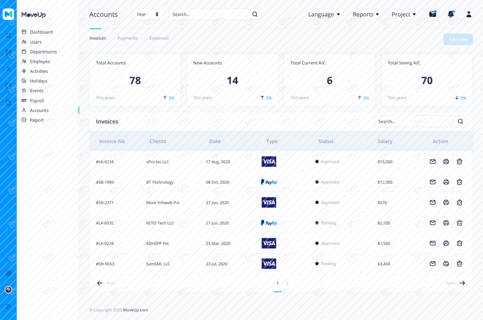Go to Next page of invoices
The width and height of the screenshot is (483, 320).
point(456,283)
